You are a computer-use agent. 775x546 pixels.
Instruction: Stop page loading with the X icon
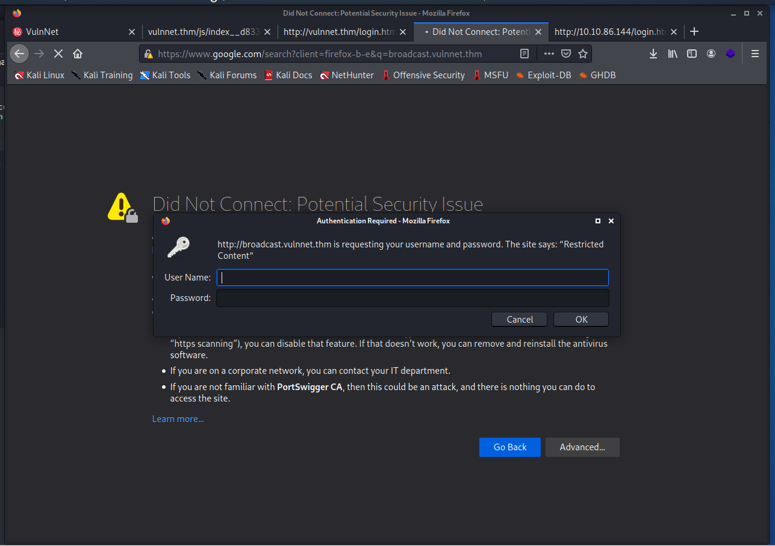click(x=58, y=54)
